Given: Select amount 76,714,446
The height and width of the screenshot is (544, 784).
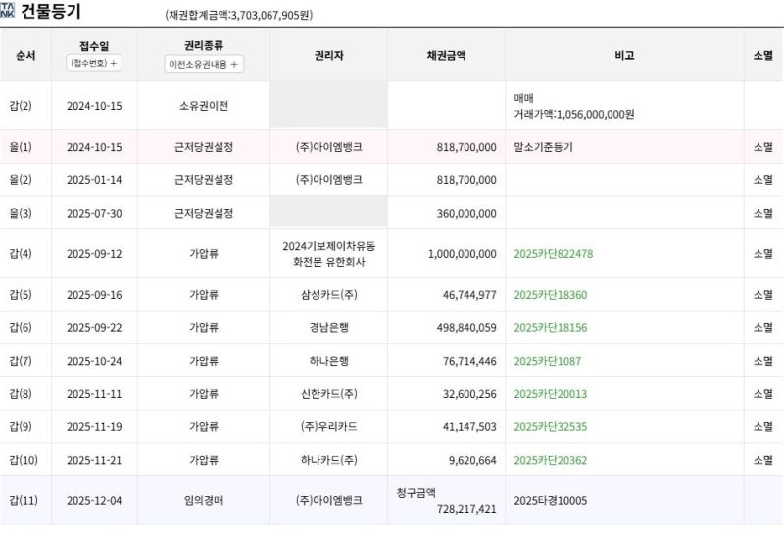Looking at the screenshot, I should click(x=469, y=361).
